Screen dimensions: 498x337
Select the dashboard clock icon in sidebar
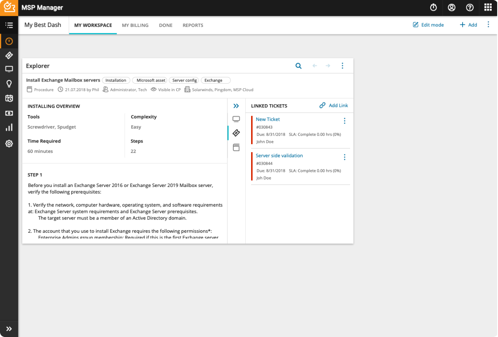9,41
